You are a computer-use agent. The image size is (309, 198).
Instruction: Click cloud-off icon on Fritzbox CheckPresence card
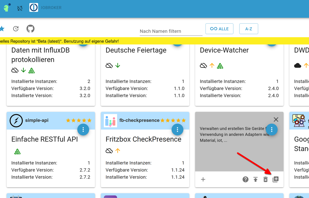click(x=109, y=151)
